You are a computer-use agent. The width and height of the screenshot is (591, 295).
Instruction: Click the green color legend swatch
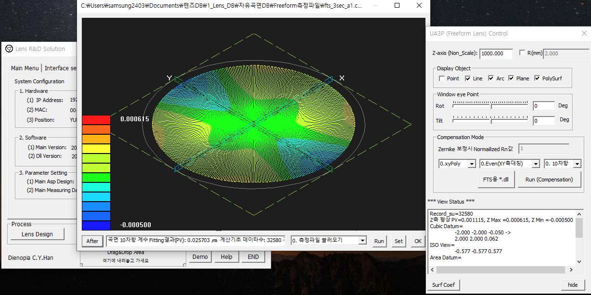tap(96, 178)
